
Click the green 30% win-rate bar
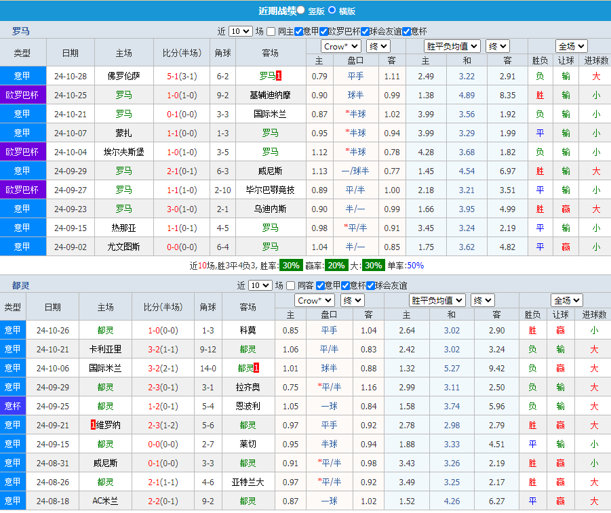click(x=290, y=268)
